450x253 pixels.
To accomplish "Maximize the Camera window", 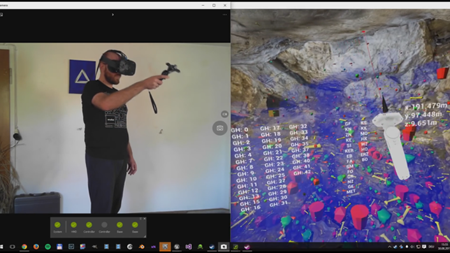I will click(x=214, y=5).
